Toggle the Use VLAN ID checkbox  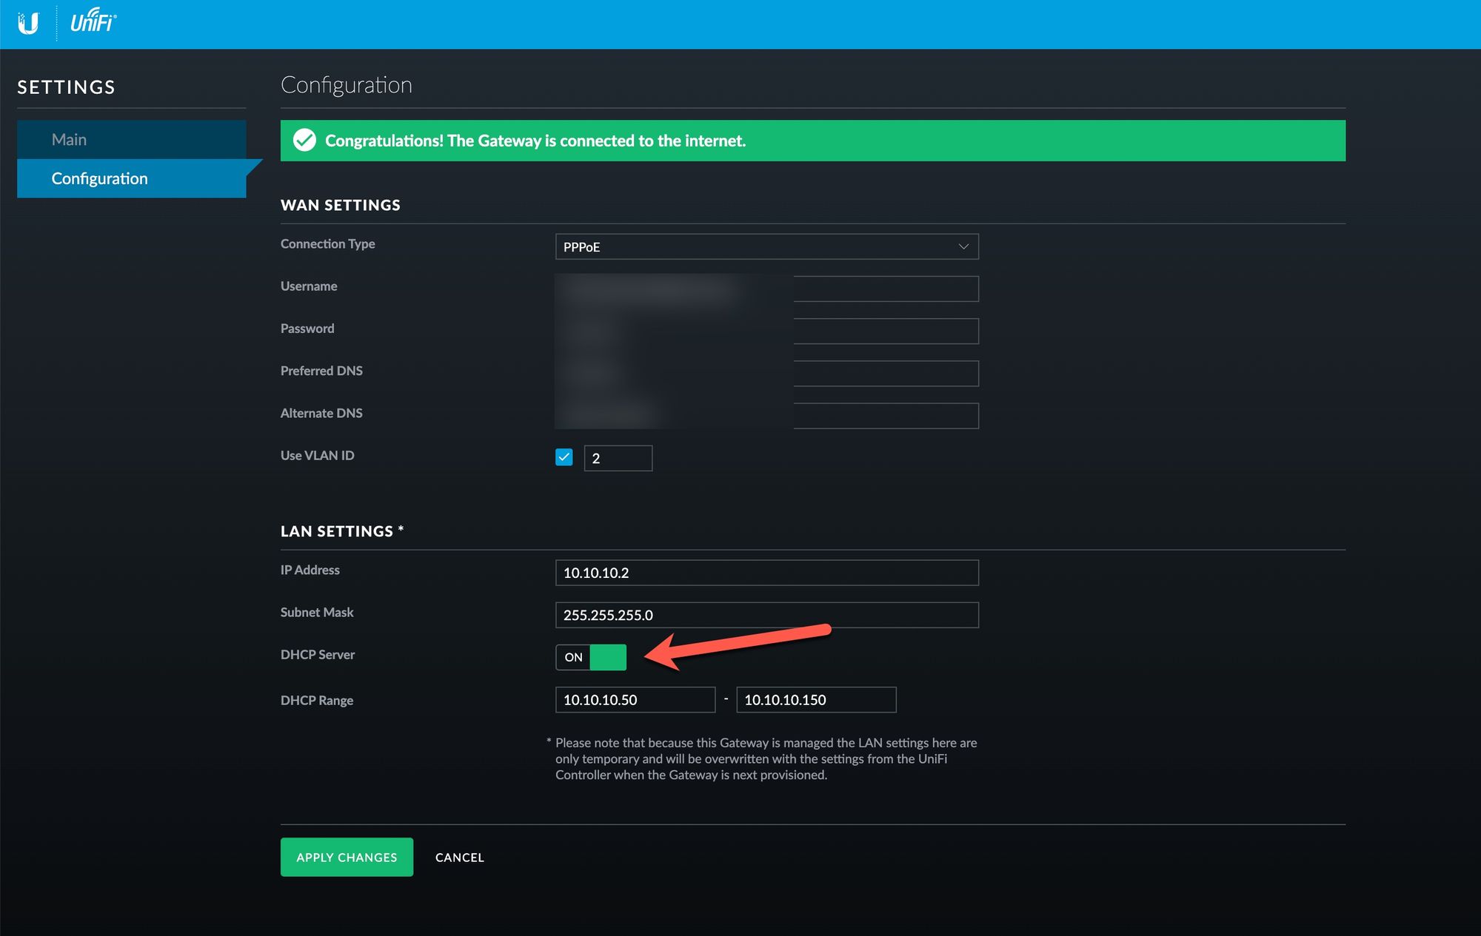click(x=564, y=457)
